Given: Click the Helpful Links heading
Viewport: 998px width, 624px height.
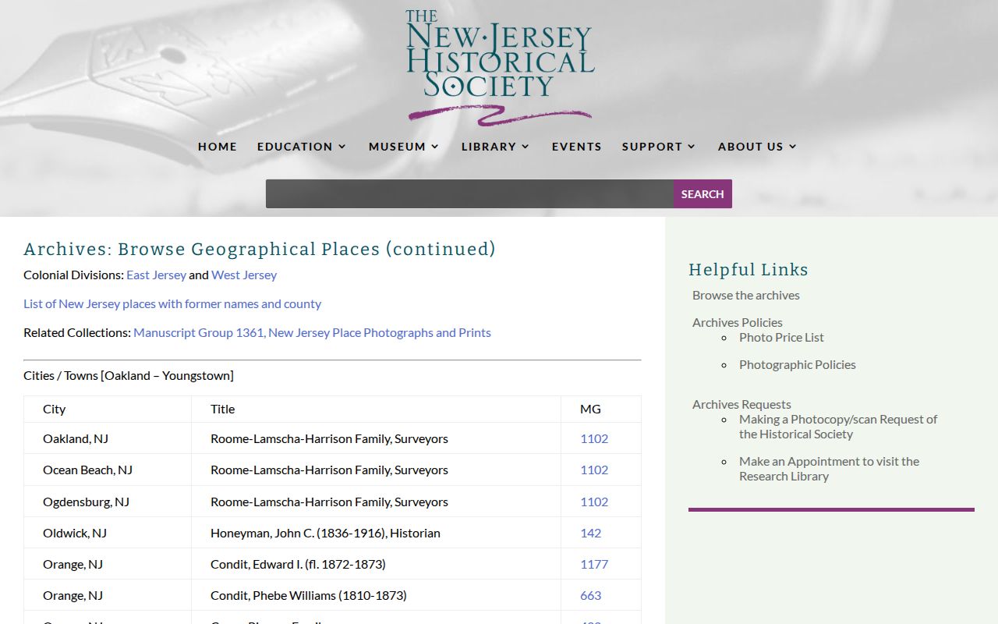Looking at the screenshot, I should click(x=748, y=270).
